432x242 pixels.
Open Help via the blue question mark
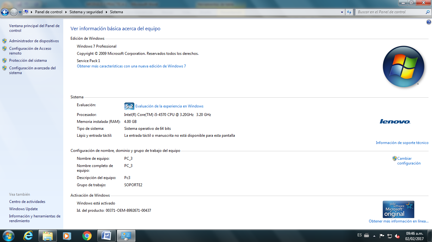[x=429, y=22]
